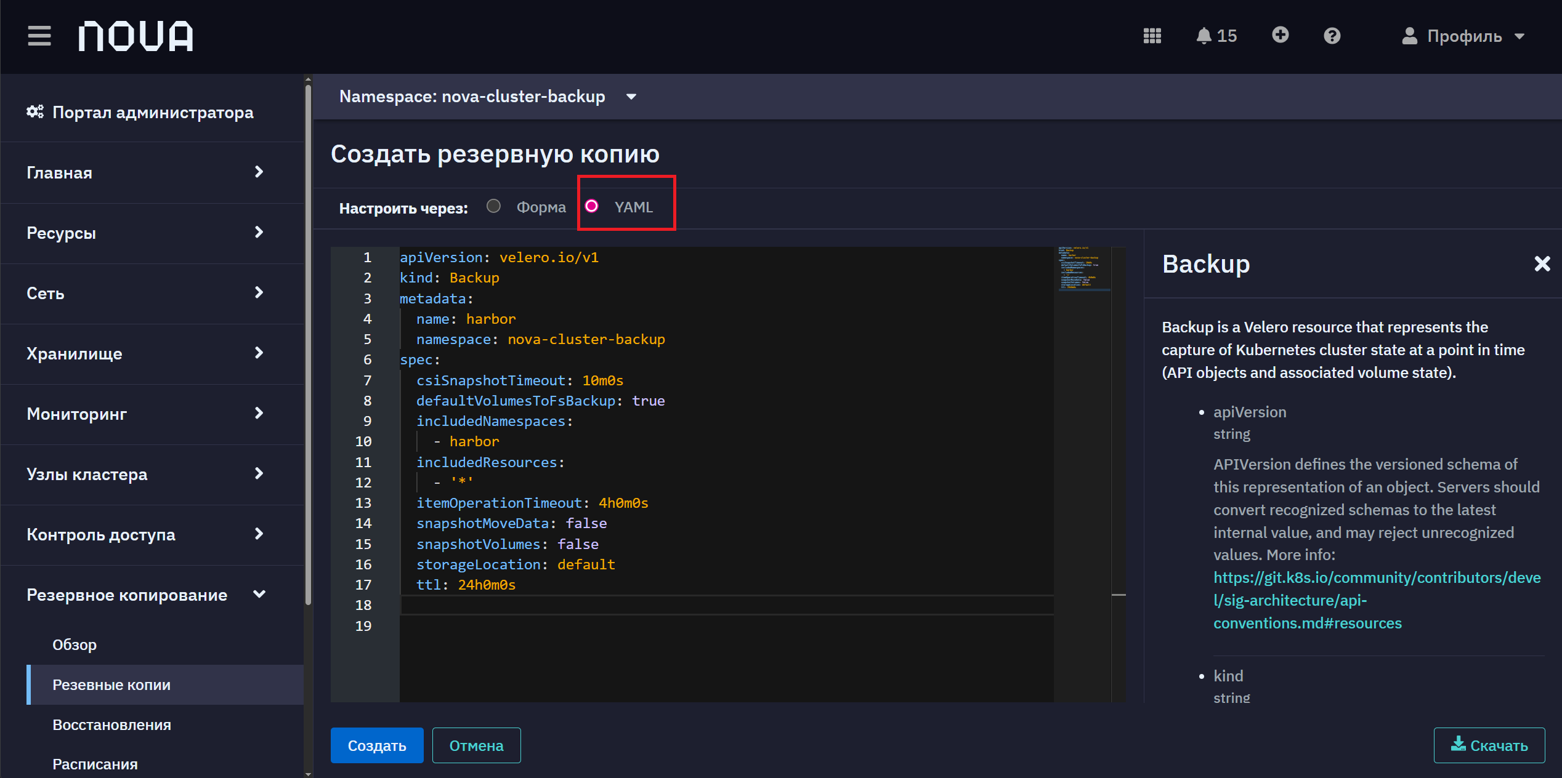This screenshot has width=1562, height=778.
Task: Open the help question mark icon
Action: point(1332,36)
